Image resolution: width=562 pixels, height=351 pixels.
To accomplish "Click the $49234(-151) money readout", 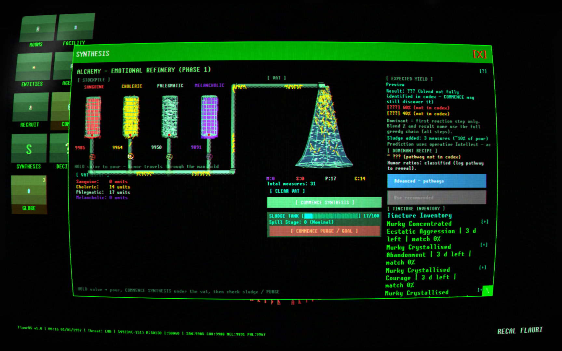I will tap(131, 332).
